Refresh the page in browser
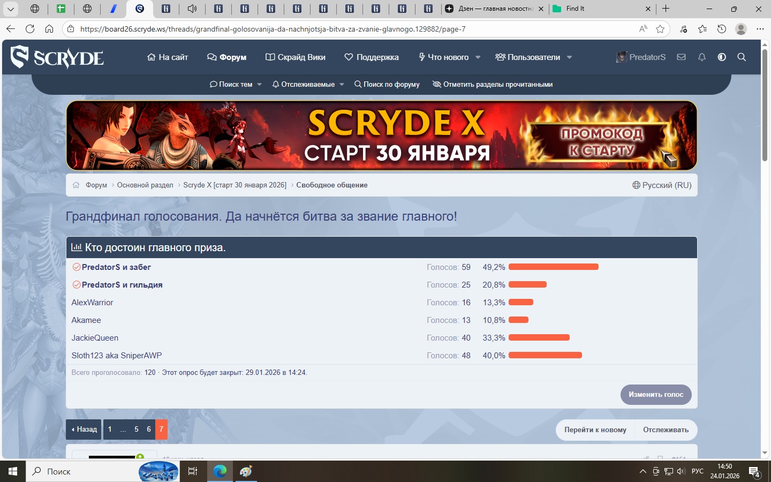Screen dimensions: 771x482 pos(30,29)
